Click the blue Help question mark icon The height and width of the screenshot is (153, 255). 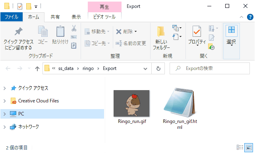click(x=250, y=17)
